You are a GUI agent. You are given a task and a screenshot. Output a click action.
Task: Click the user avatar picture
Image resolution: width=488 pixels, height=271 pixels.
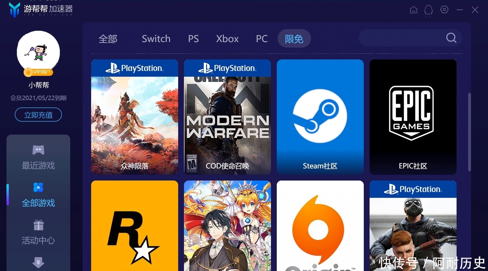[38, 52]
